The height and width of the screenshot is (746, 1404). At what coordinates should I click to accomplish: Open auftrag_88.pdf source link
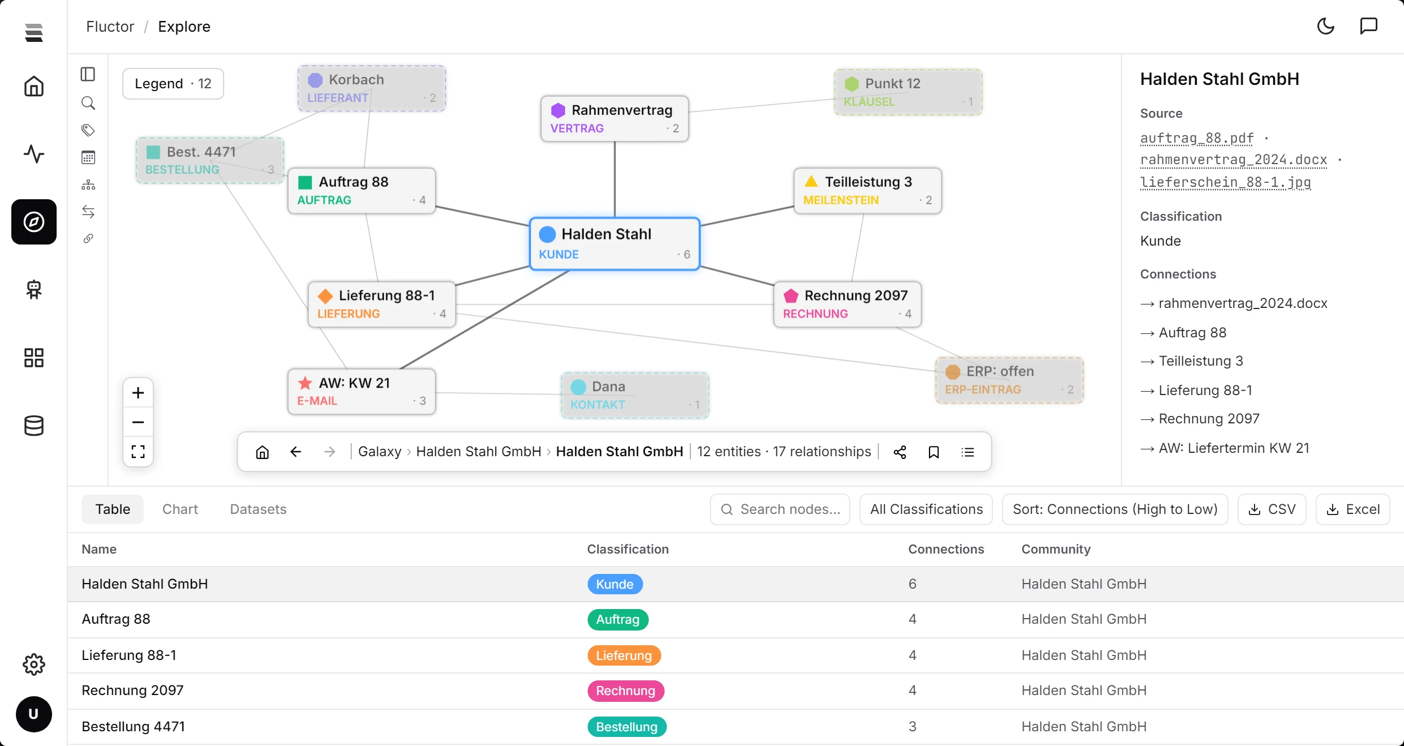(x=1197, y=138)
